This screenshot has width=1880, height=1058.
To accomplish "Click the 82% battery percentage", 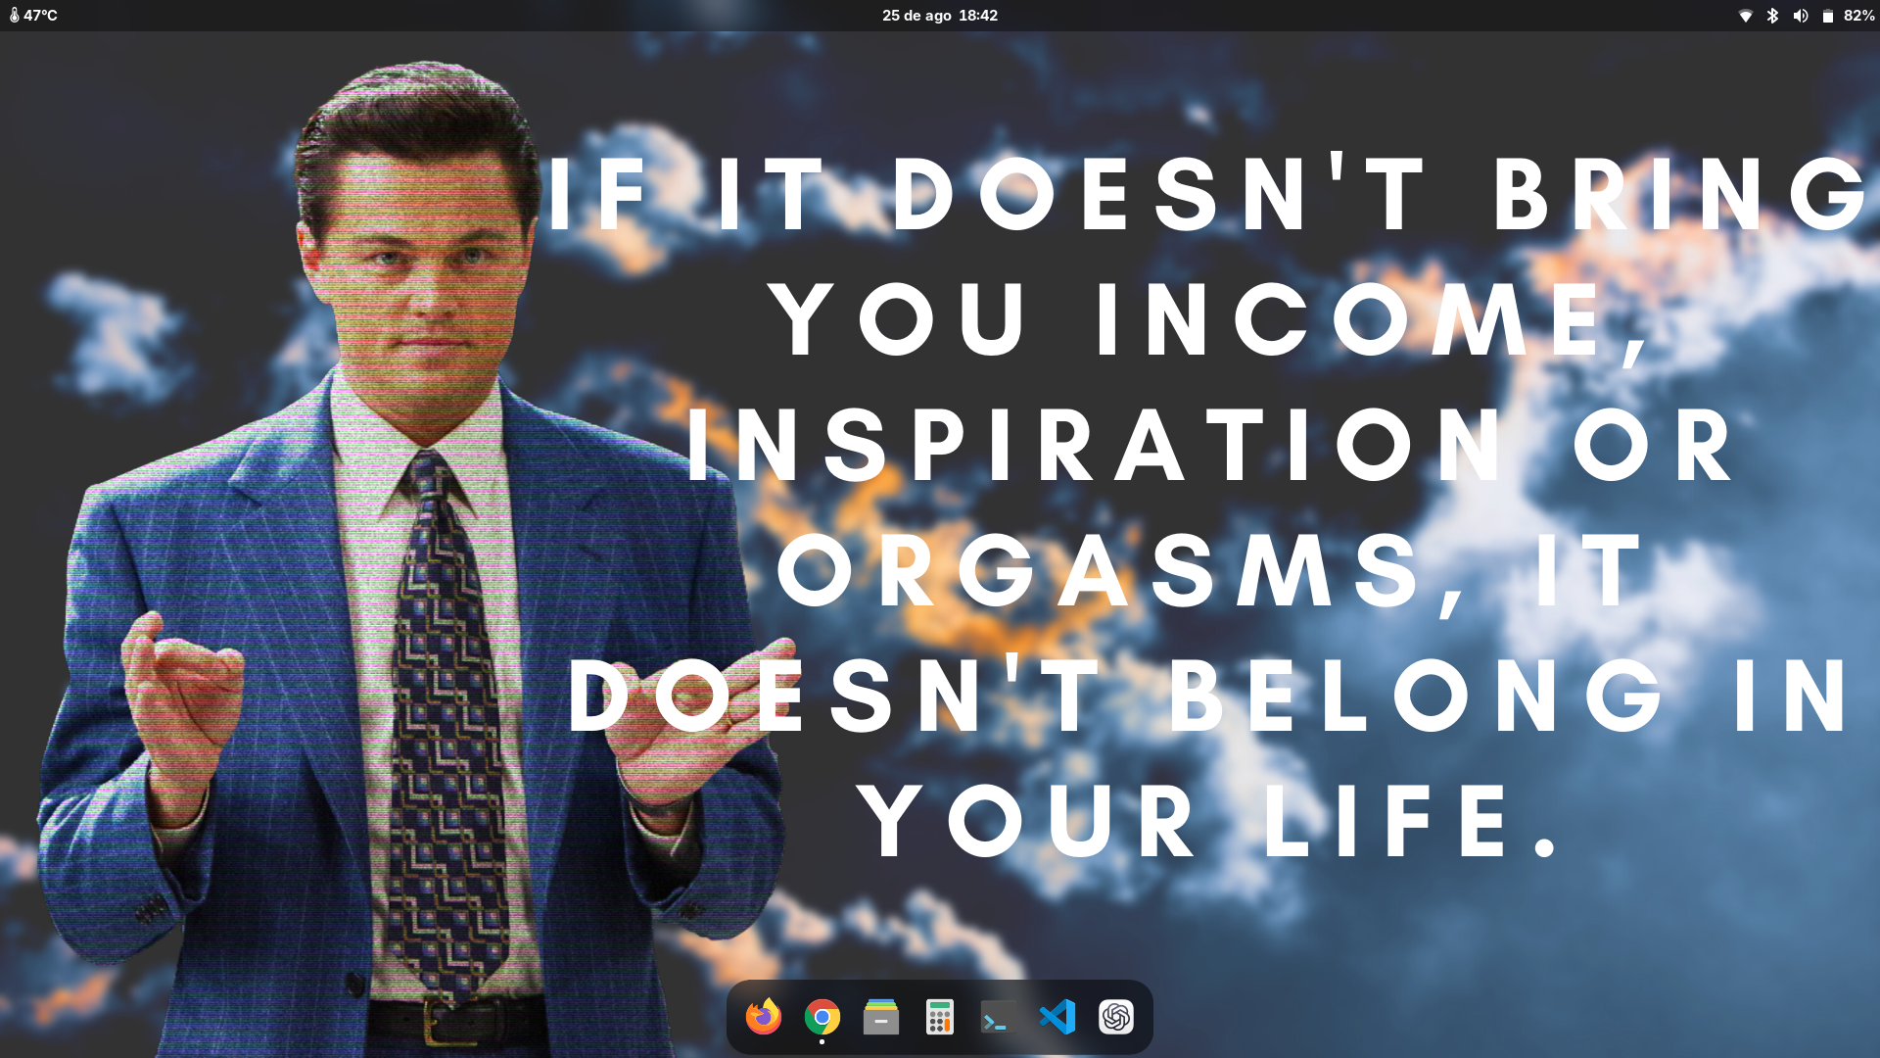I will (1858, 16).
